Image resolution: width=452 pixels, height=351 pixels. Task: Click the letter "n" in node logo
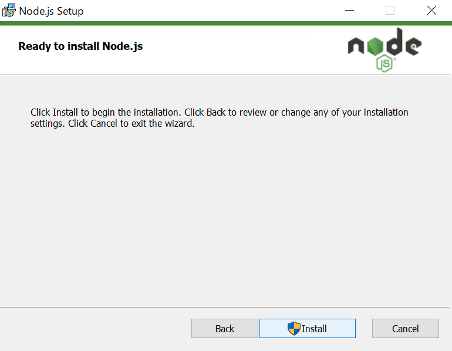356,46
